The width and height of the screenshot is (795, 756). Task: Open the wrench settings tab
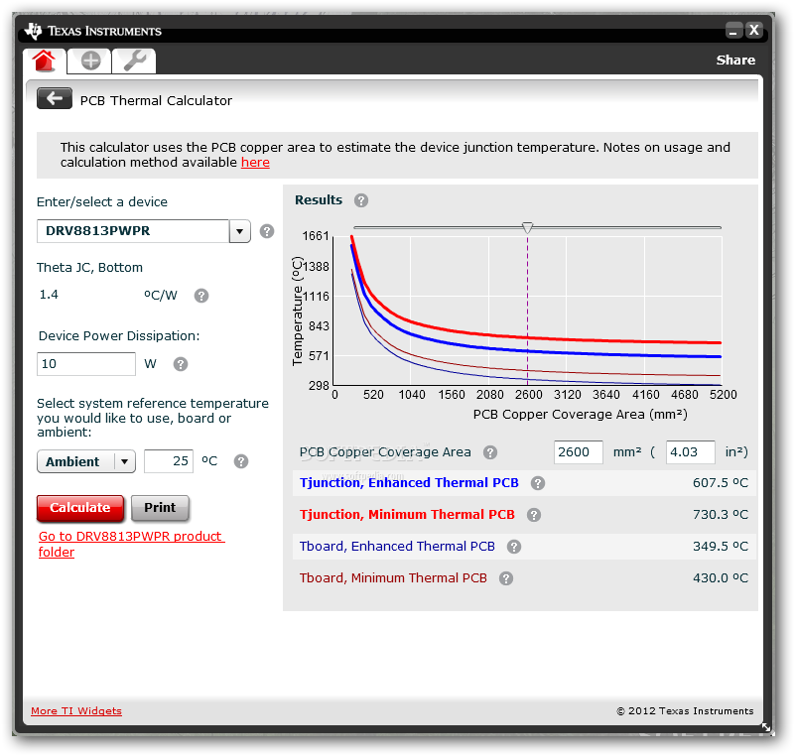tap(134, 62)
